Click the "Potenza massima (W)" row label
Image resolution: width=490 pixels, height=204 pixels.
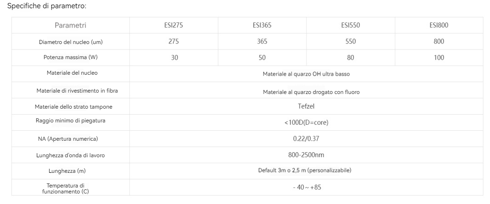point(70,58)
